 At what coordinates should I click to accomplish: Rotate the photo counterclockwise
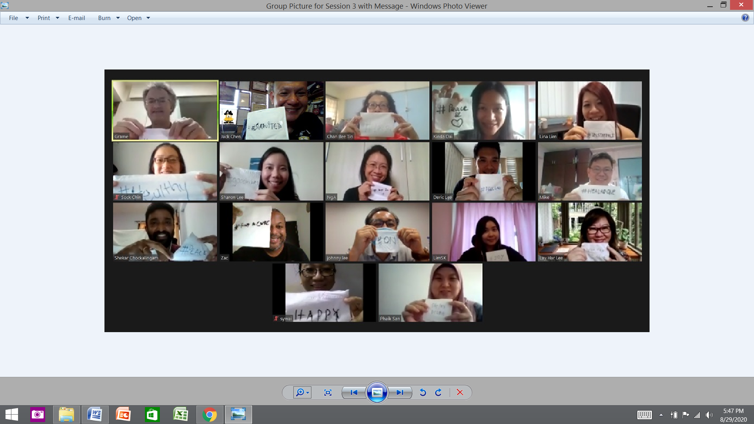[423, 392]
